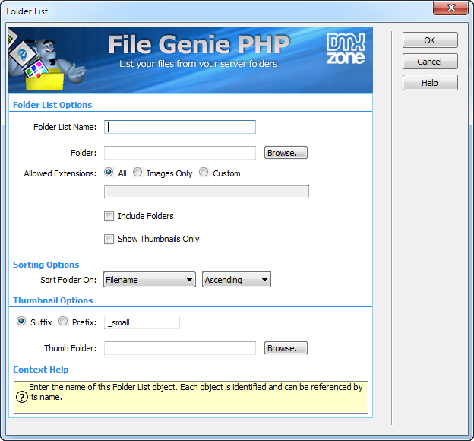
Task: Select the Prefix radio button
Action: (63, 321)
